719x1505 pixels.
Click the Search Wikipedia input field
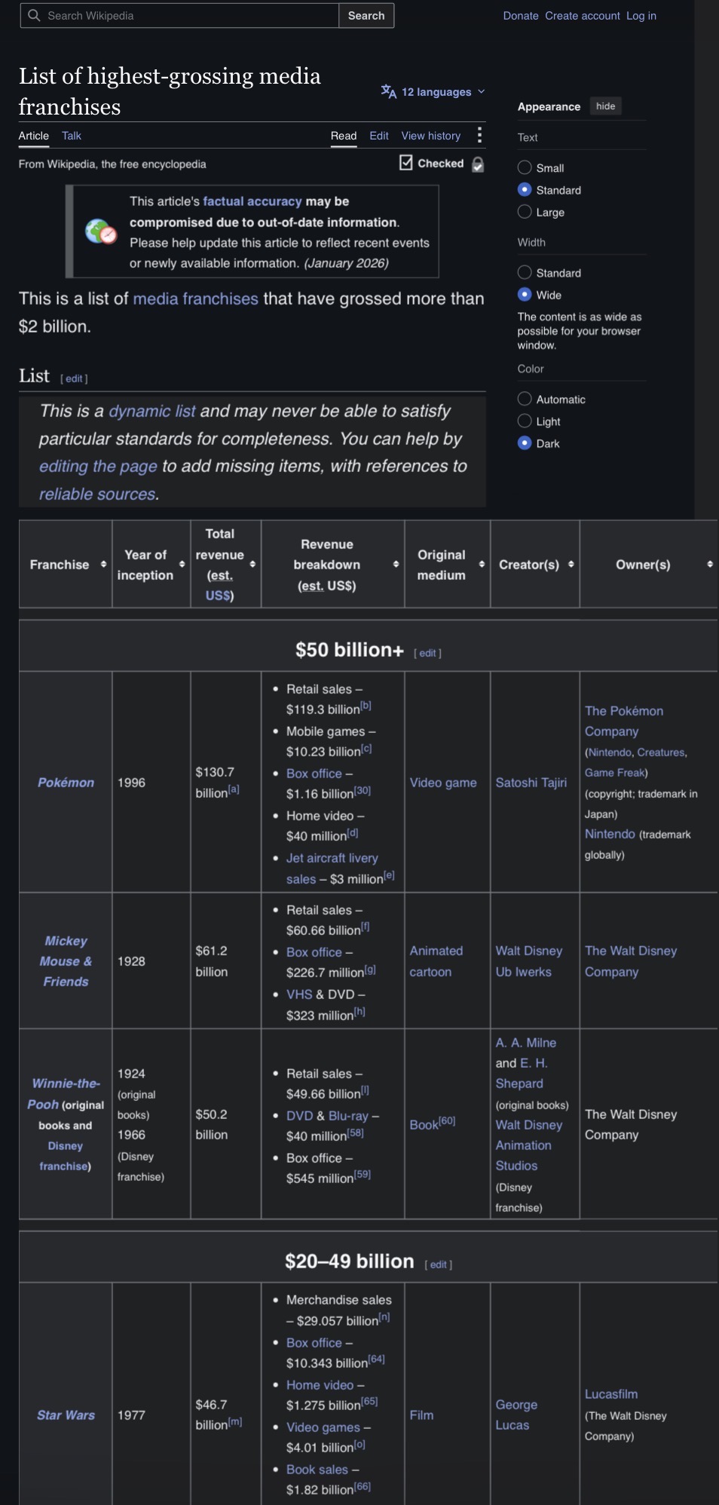tap(179, 15)
